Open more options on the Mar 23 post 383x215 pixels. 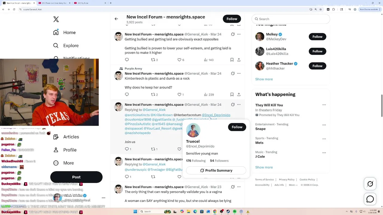(x=239, y=187)
